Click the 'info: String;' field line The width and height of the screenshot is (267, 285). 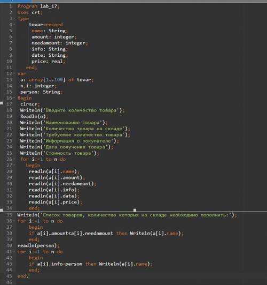coord(50,49)
